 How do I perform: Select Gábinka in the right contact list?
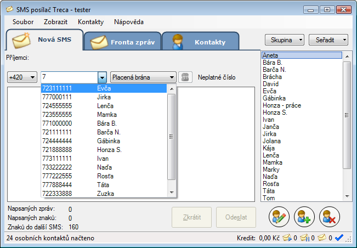point(302,98)
